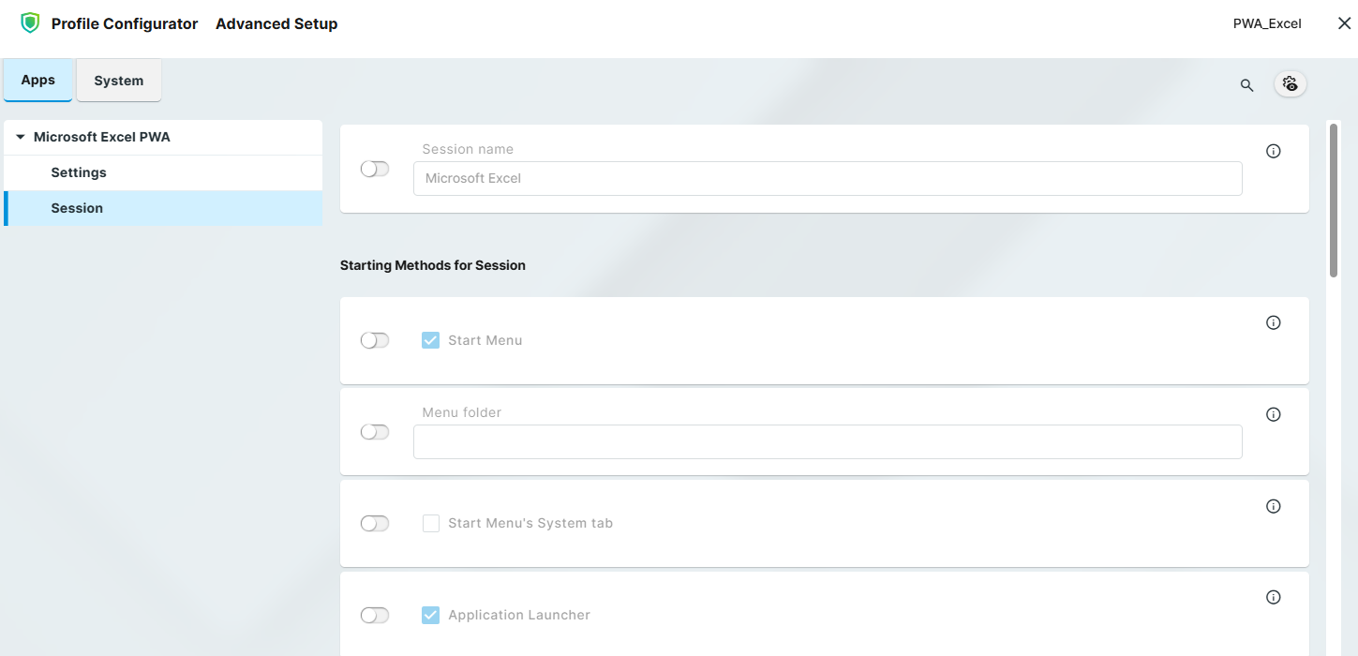Screen dimensions: 1358x656
Task: Click the vertical scrollbar thumb
Action: tap(1334, 201)
